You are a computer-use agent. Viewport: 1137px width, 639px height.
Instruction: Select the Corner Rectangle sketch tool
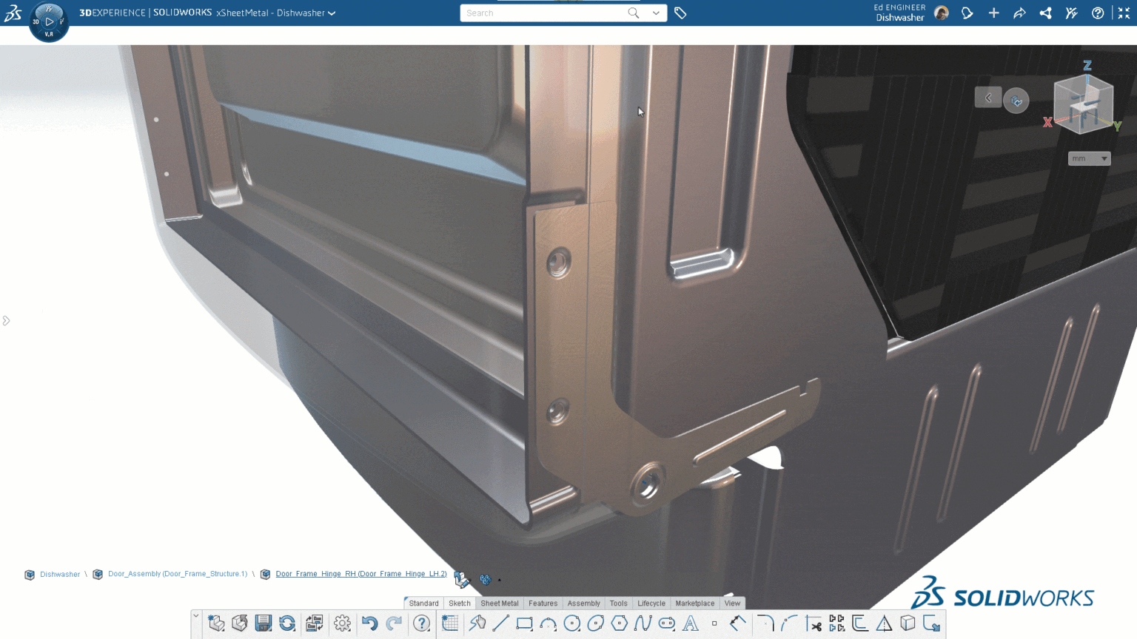point(523,623)
